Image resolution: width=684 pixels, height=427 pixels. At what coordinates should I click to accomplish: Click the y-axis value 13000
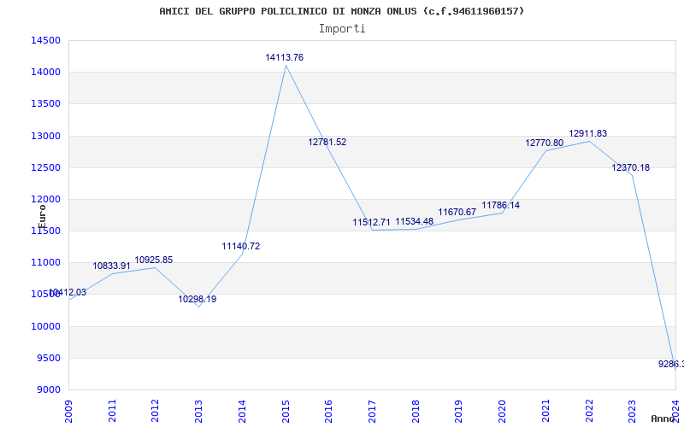(45, 136)
